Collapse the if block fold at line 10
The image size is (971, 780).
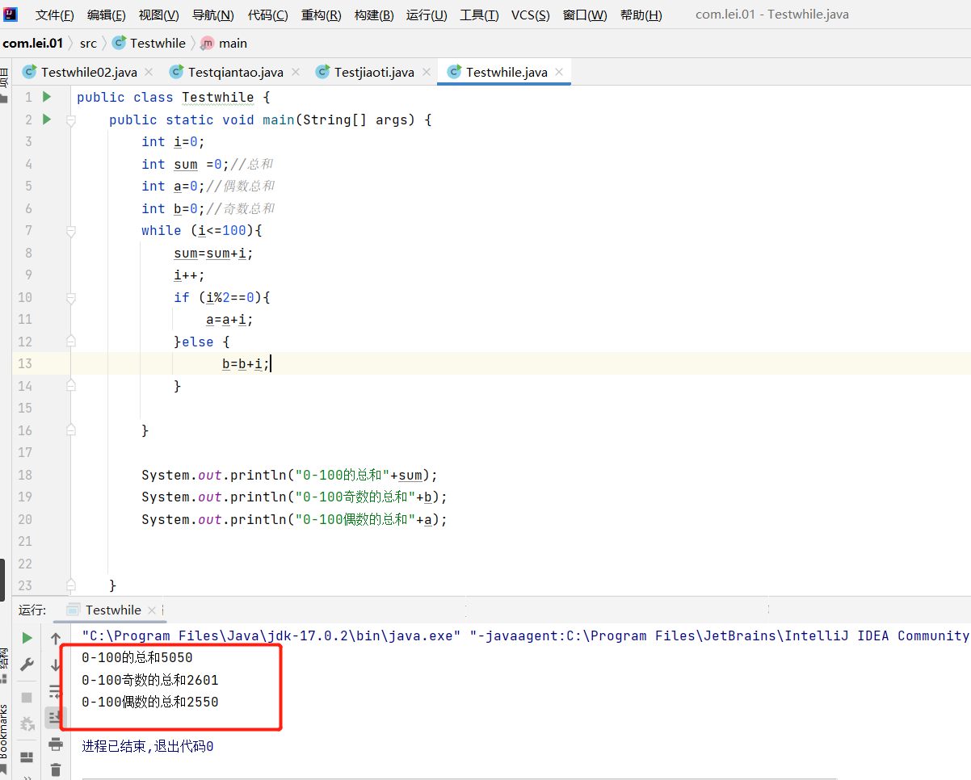pos(71,297)
